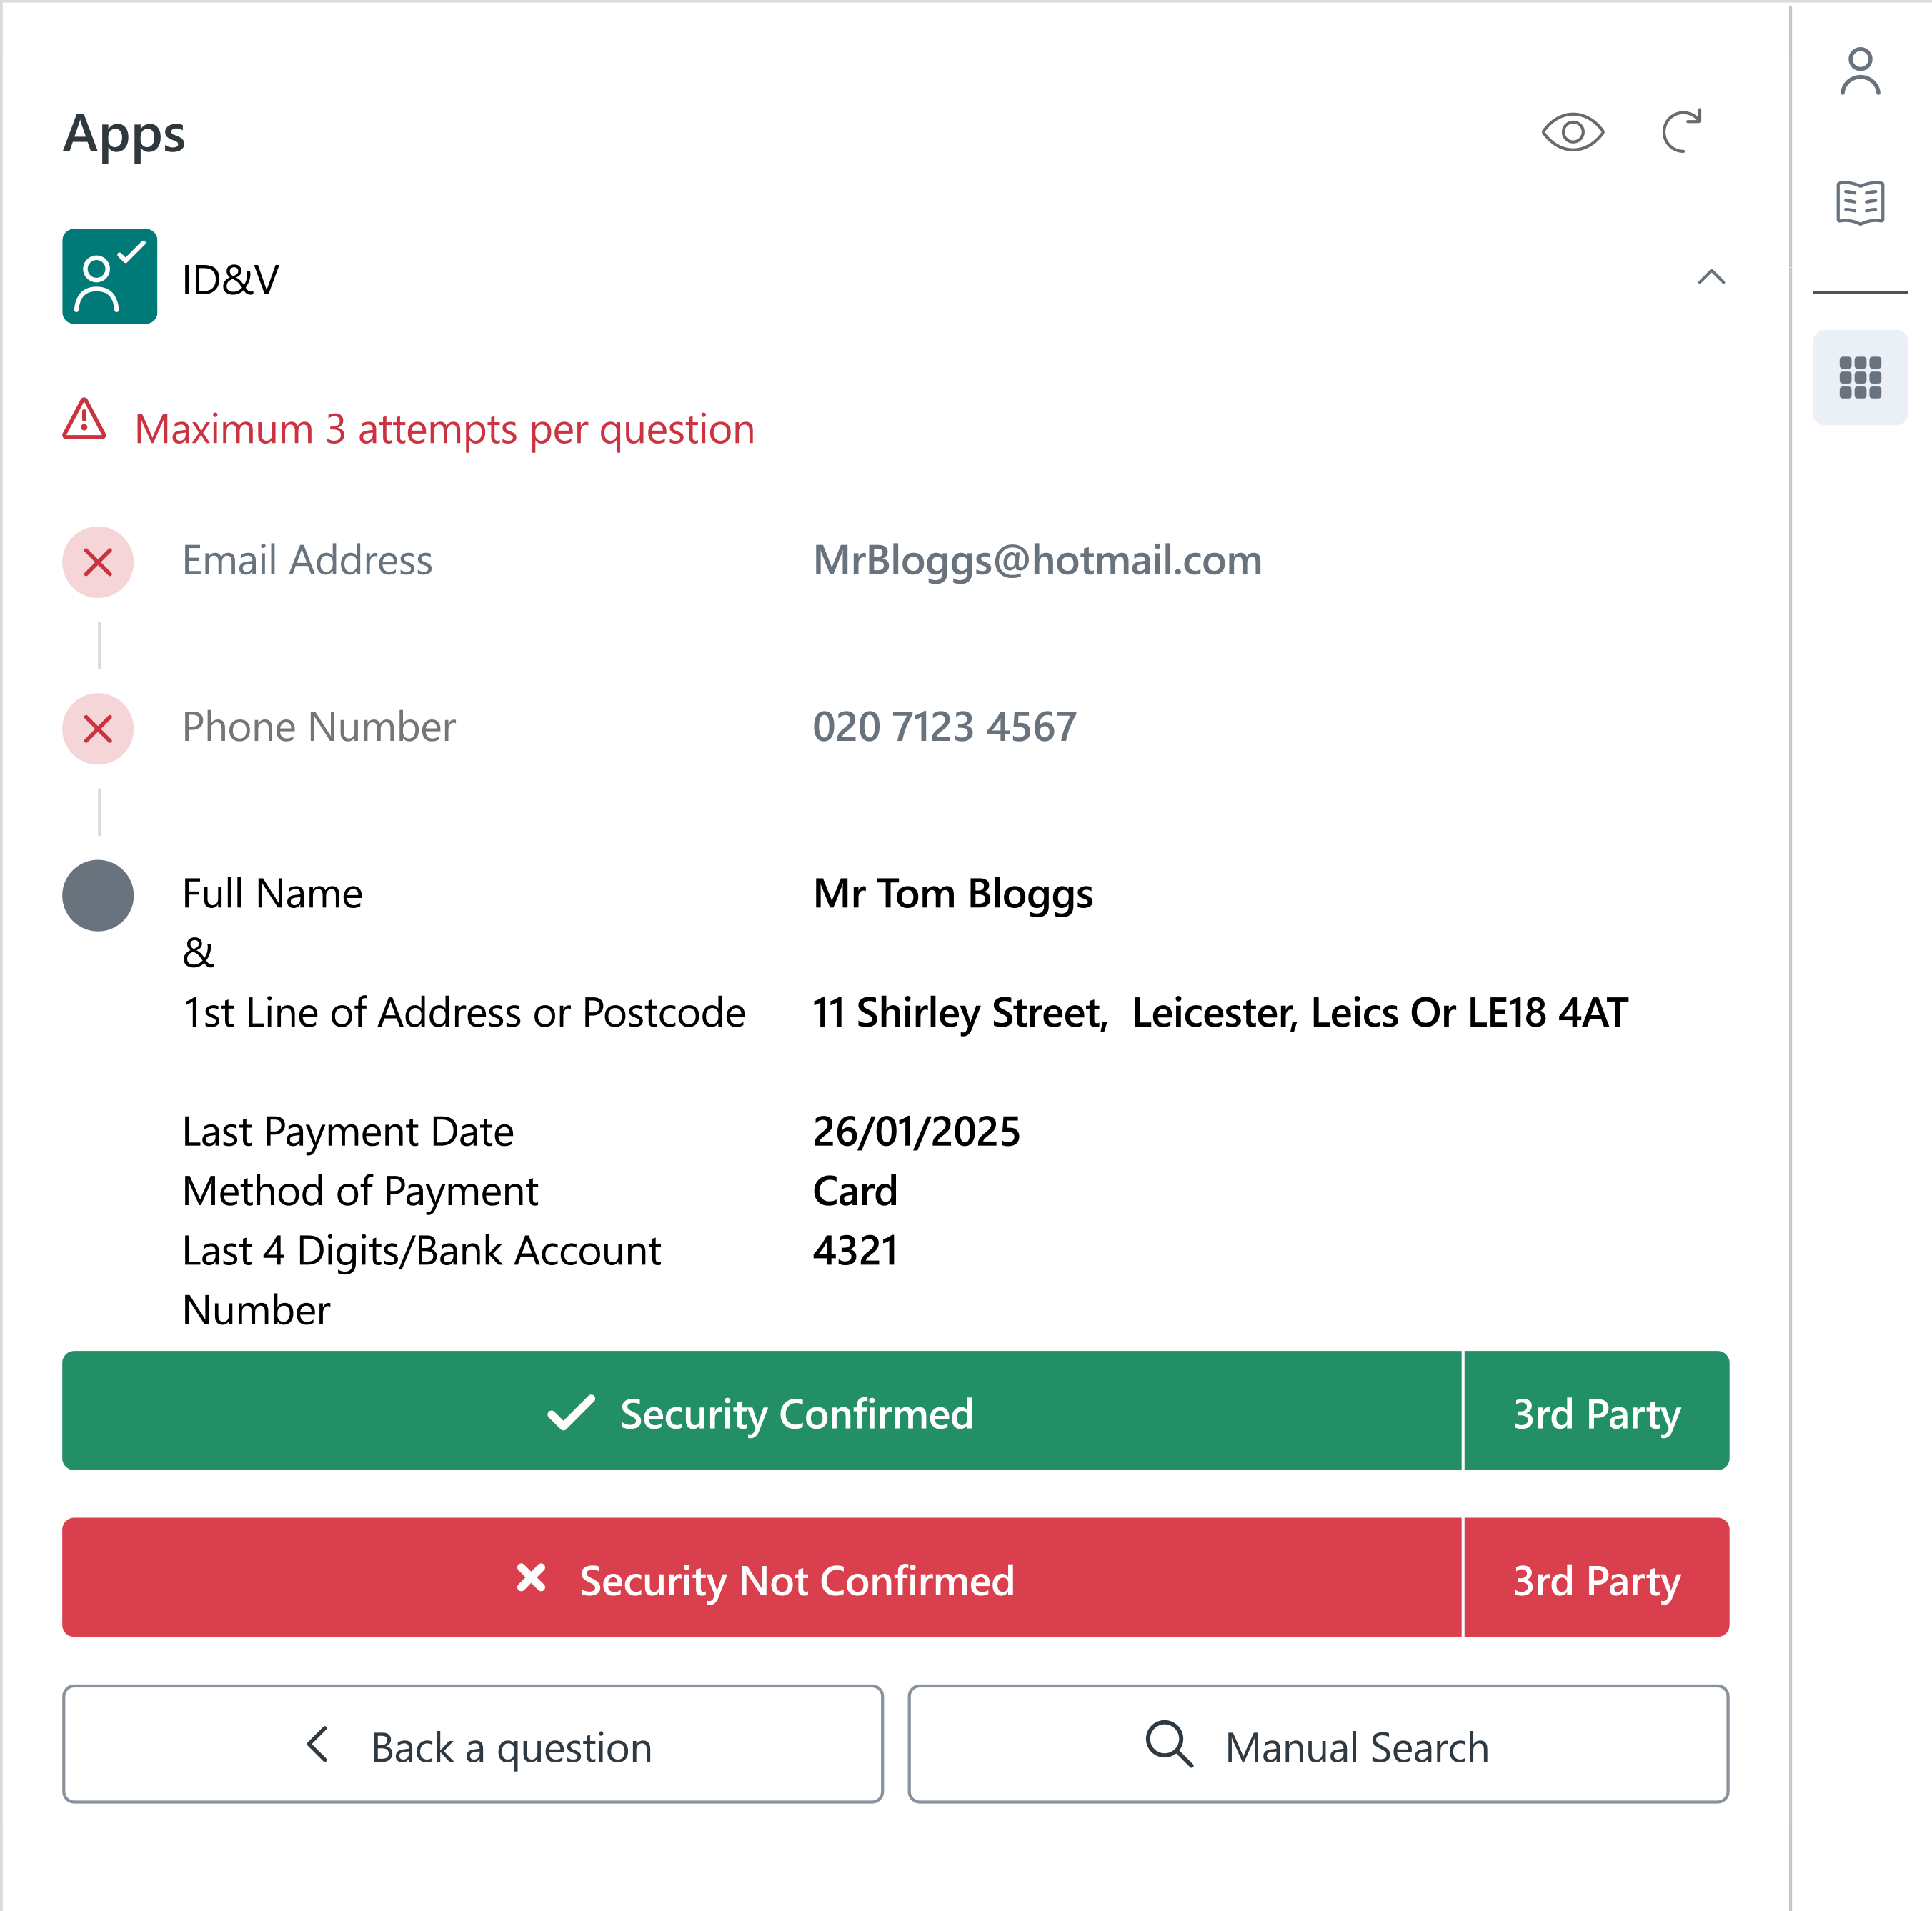The height and width of the screenshot is (1911, 1932).
Task: Open the knowledge book sidebar icon
Action: (x=1859, y=203)
